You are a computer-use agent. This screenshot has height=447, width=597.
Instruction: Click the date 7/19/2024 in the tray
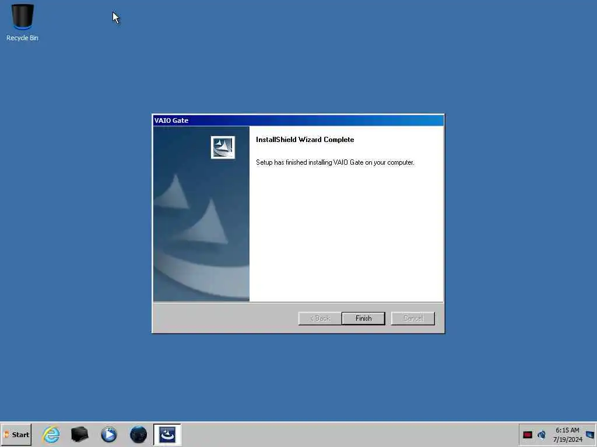(568, 439)
